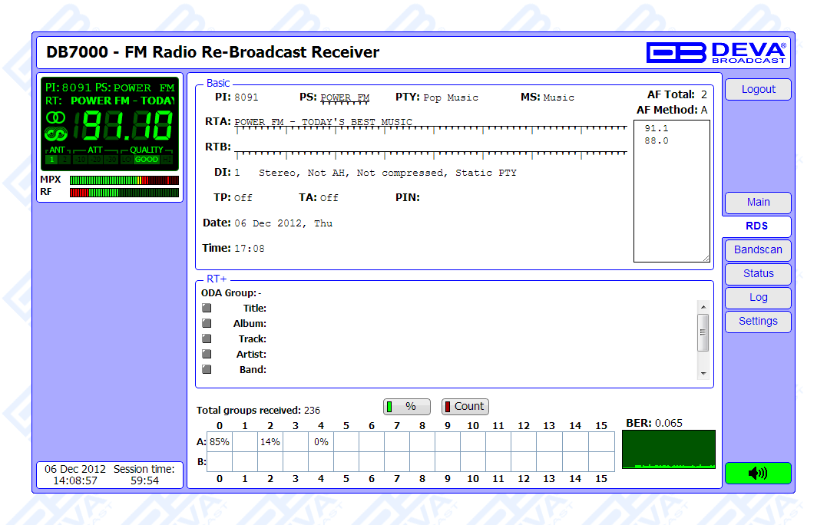Switch to the Main tab
Screen dimensions: 827x525
pos(757,203)
